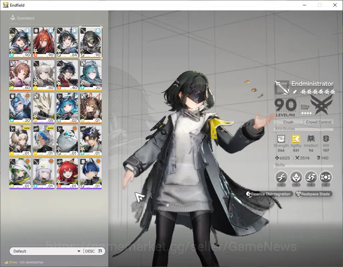Open Realspace Stasis talent

[314, 194]
